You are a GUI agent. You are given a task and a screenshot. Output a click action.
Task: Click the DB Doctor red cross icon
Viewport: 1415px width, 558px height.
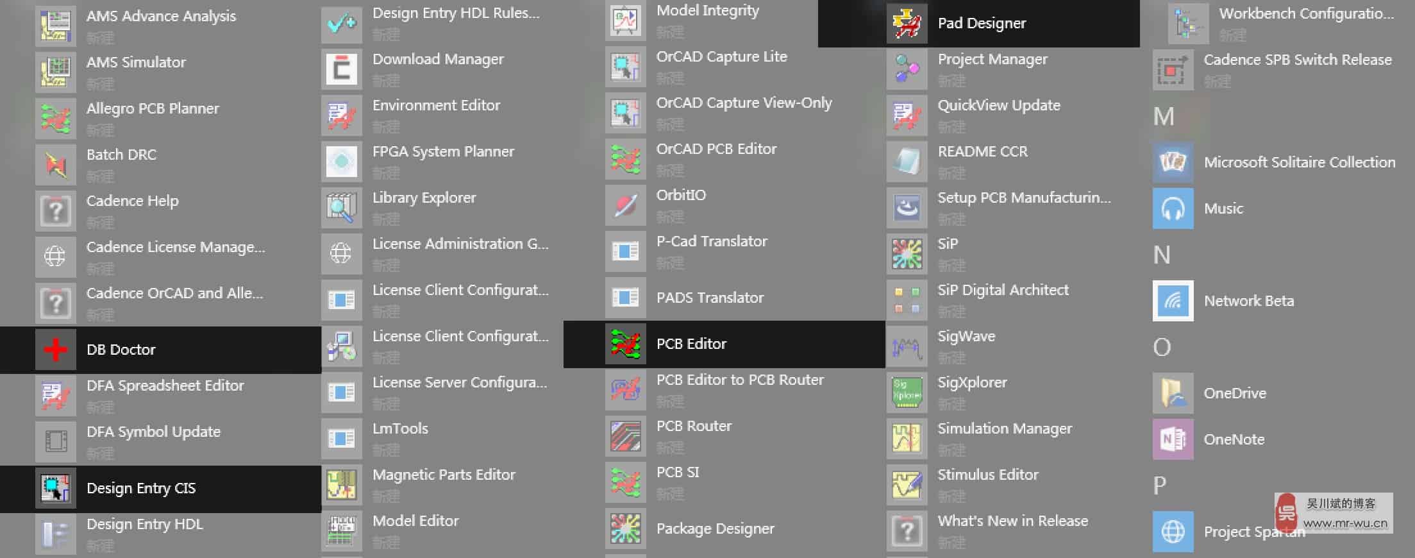(x=56, y=350)
